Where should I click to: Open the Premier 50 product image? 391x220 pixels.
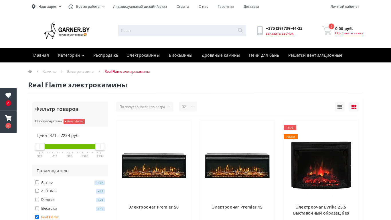pyautogui.click(x=154, y=165)
